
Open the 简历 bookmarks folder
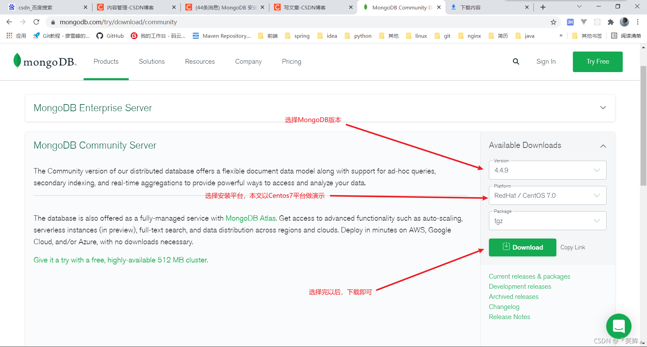click(x=498, y=36)
